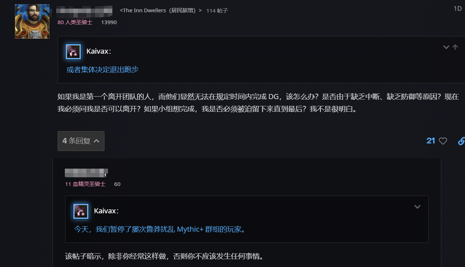Open The Inn Dwellers guild link

(161, 10)
